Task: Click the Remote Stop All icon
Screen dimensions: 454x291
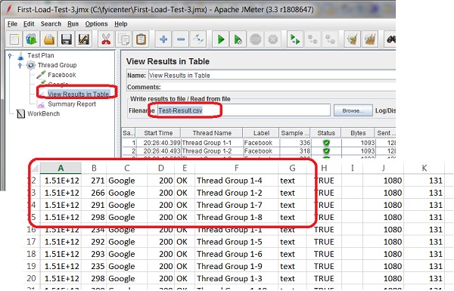Action: click(313, 39)
